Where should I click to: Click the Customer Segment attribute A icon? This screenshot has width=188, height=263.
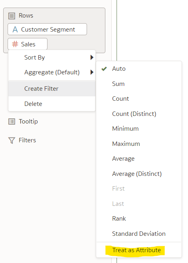click(15, 29)
